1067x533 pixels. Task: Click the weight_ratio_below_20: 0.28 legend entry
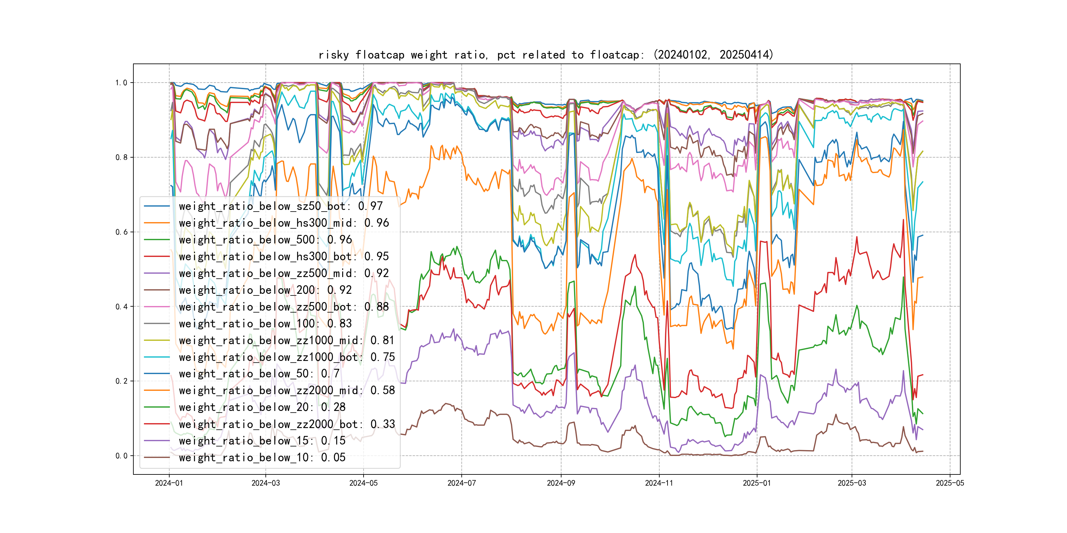click(x=262, y=407)
